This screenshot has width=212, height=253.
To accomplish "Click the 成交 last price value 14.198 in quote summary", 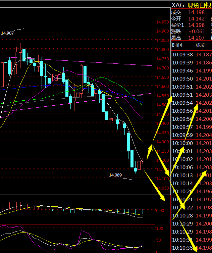I will click(x=196, y=12).
